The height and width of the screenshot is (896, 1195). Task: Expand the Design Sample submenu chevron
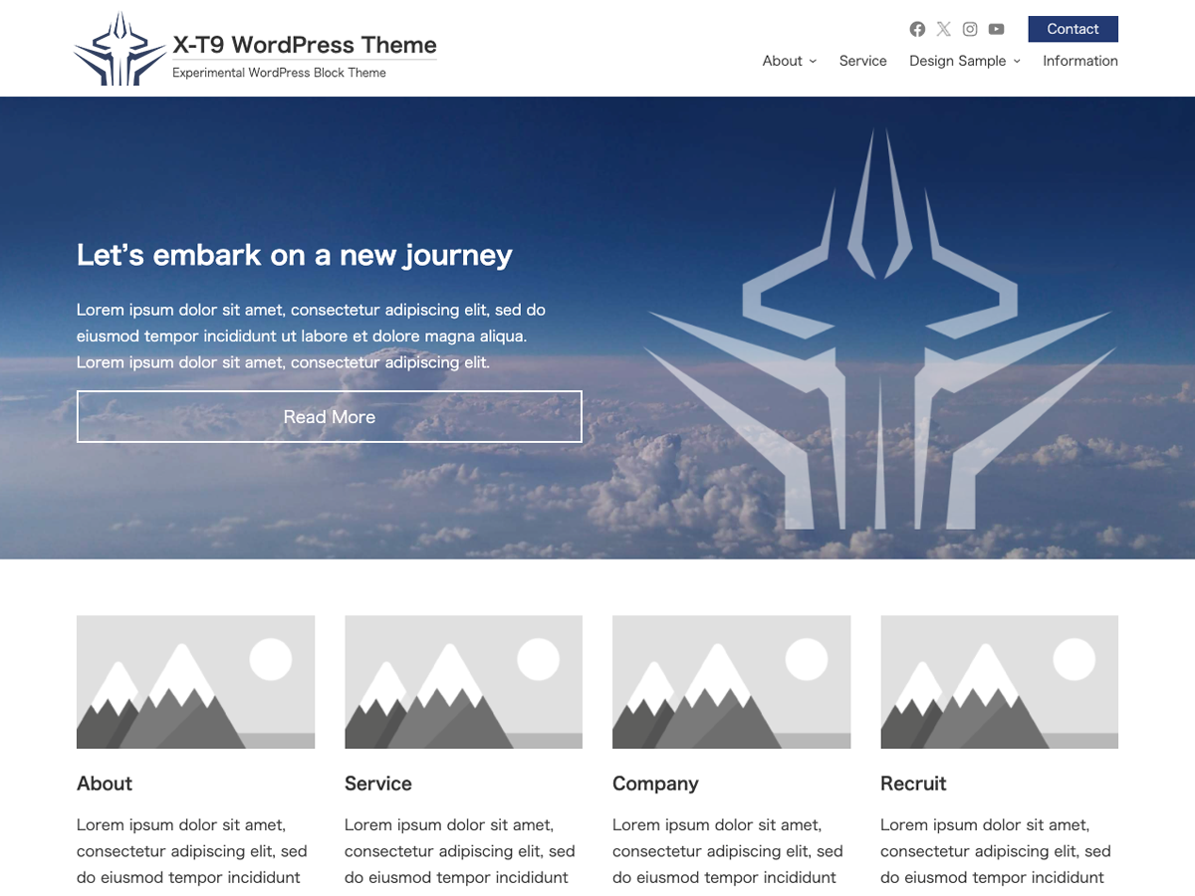point(1017,62)
